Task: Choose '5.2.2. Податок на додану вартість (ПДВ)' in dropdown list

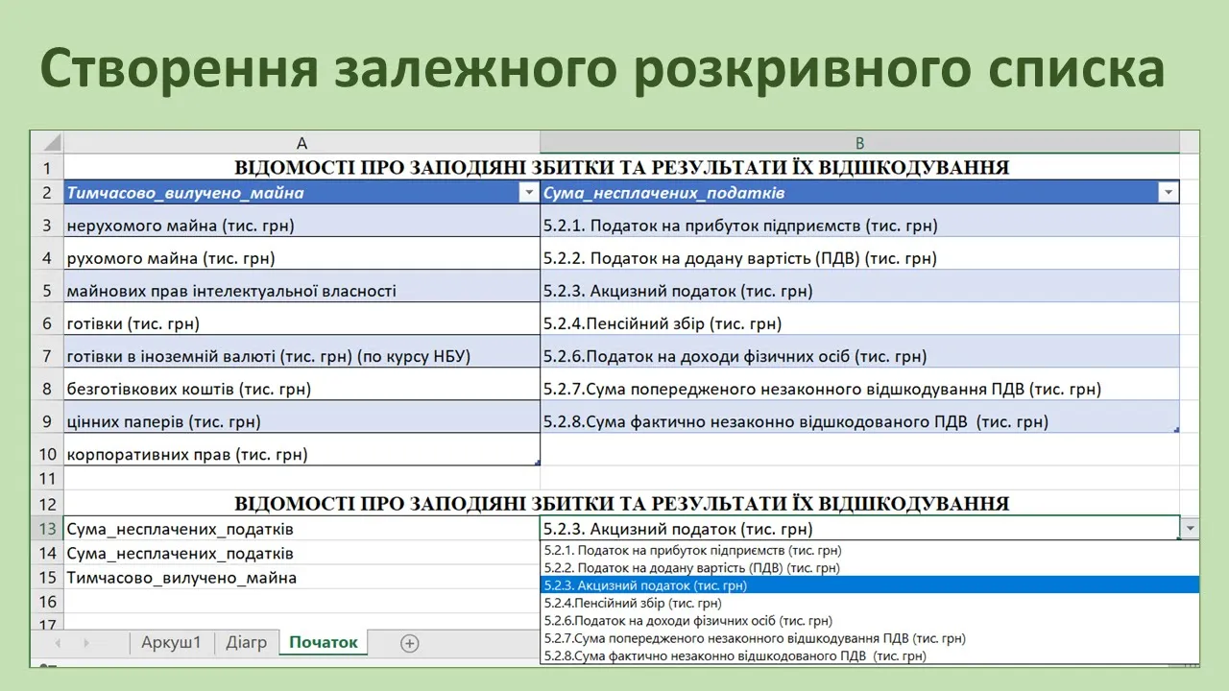Action: [x=870, y=568]
